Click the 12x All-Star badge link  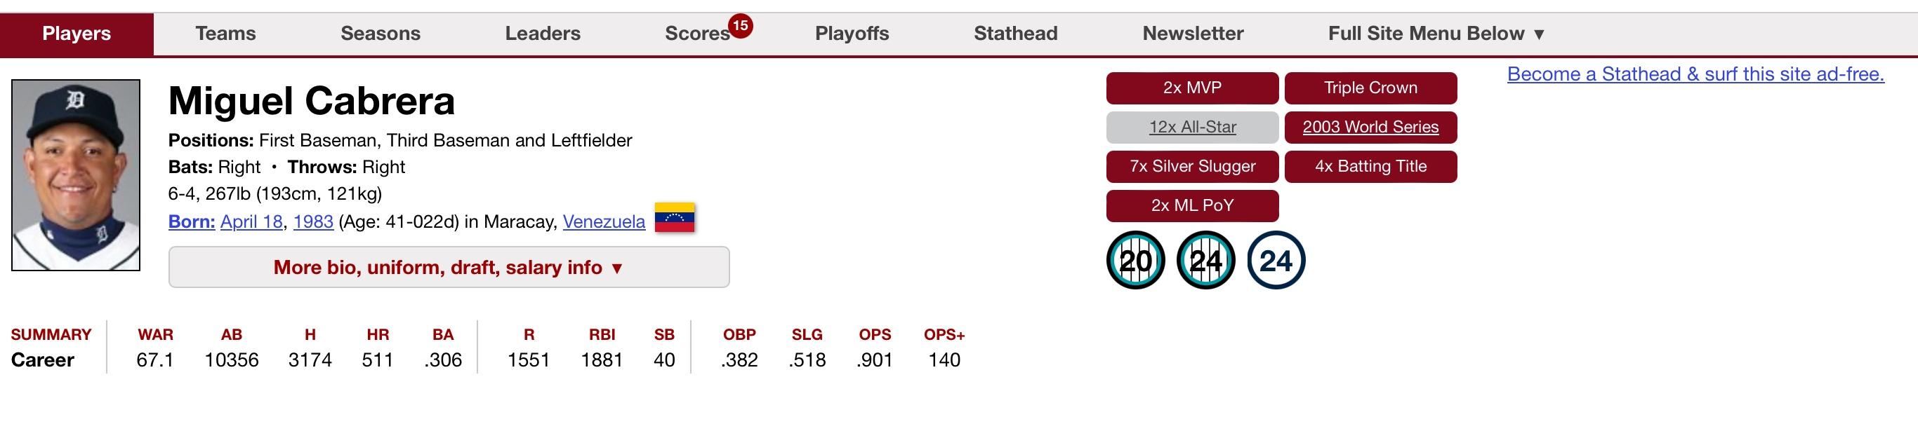pyautogui.click(x=1192, y=127)
